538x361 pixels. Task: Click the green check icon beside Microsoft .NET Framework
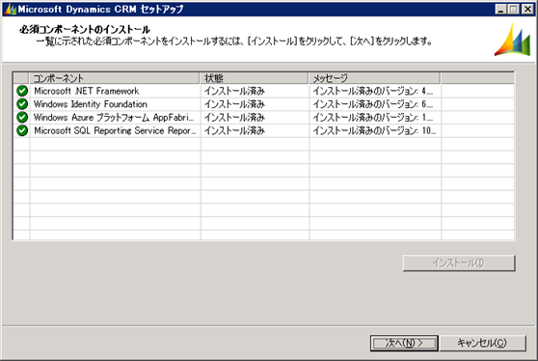pos(22,91)
